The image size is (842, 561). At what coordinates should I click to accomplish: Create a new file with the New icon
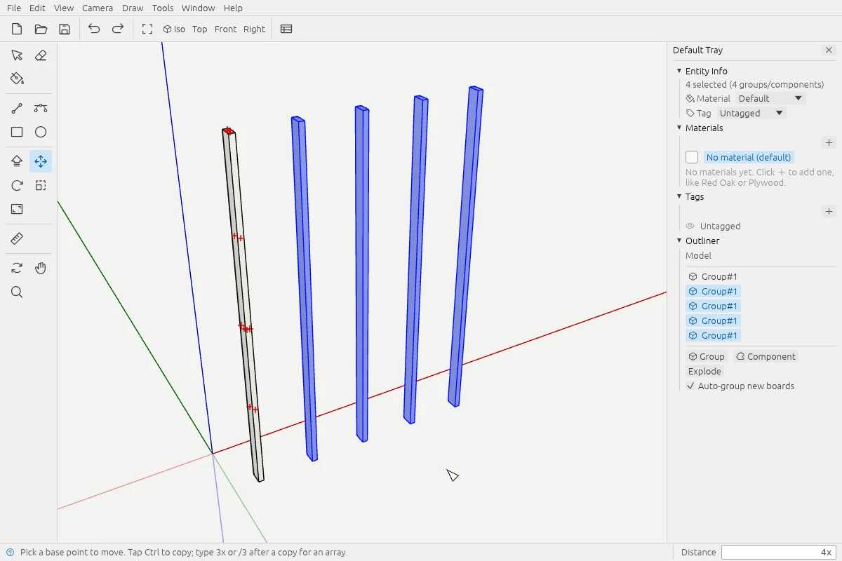tap(17, 29)
